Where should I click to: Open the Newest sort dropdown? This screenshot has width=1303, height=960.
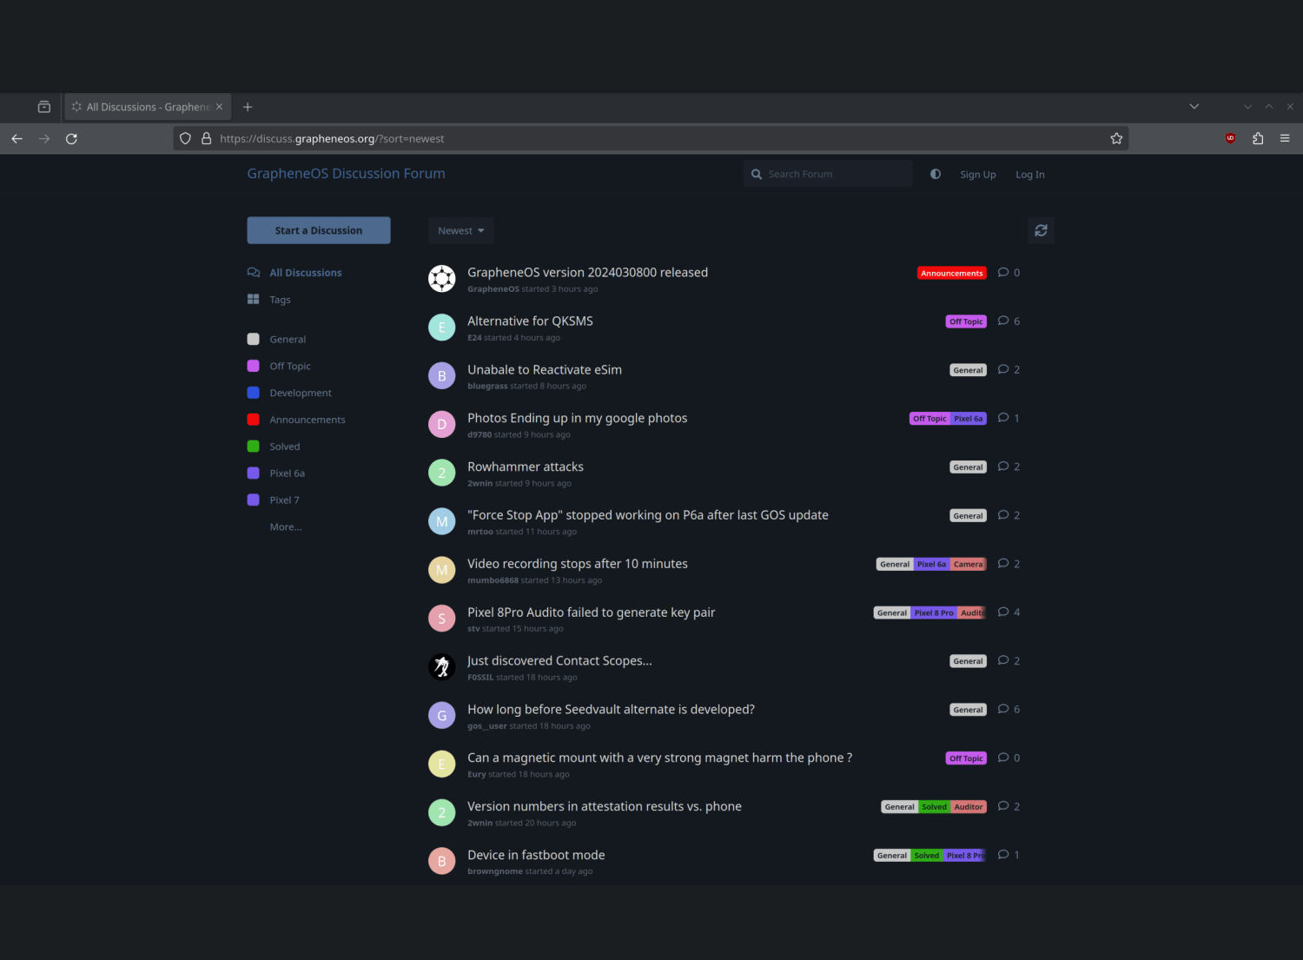click(x=460, y=230)
